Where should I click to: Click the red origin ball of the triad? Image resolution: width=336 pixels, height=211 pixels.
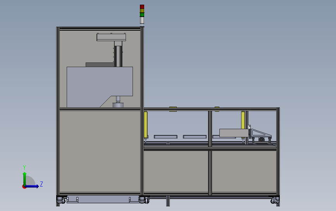pyautogui.click(x=24, y=187)
